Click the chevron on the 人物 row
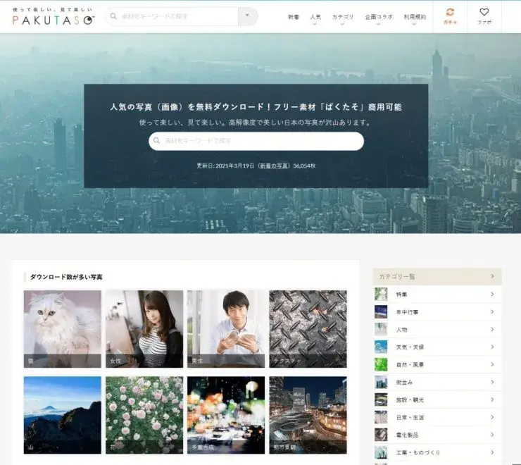This screenshot has width=521, height=465. 492,329
